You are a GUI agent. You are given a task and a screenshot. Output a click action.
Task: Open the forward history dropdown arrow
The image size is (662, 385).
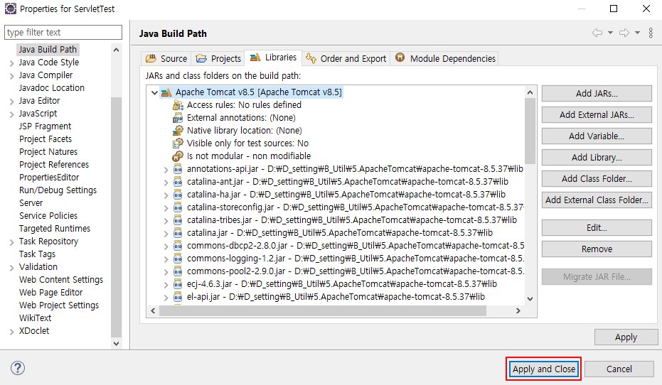click(x=637, y=33)
